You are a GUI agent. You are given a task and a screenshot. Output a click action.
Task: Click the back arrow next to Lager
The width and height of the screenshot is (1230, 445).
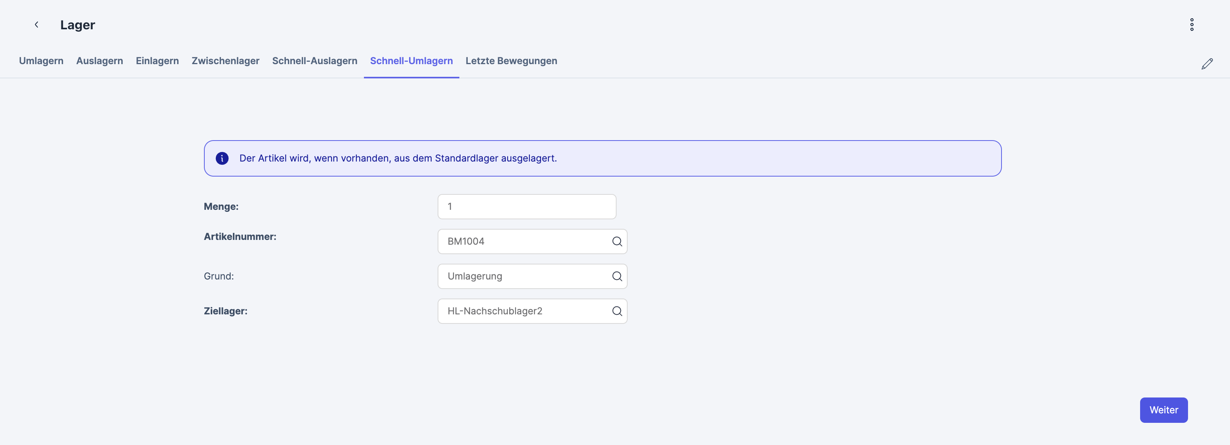(x=36, y=25)
